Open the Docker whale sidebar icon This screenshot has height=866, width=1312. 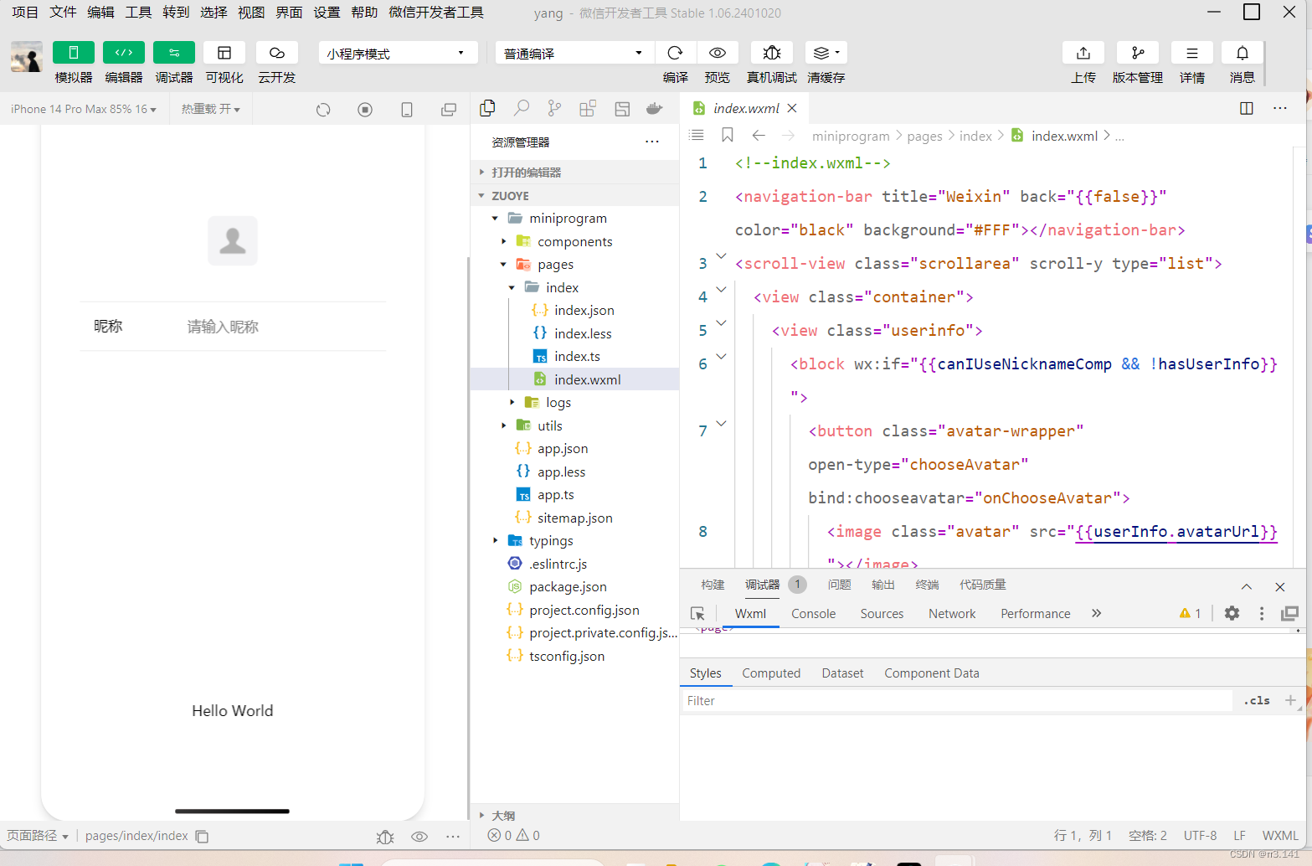tap(655, 108)
